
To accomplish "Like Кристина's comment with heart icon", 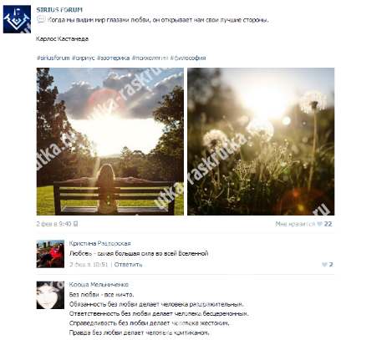I will [324, 265].
